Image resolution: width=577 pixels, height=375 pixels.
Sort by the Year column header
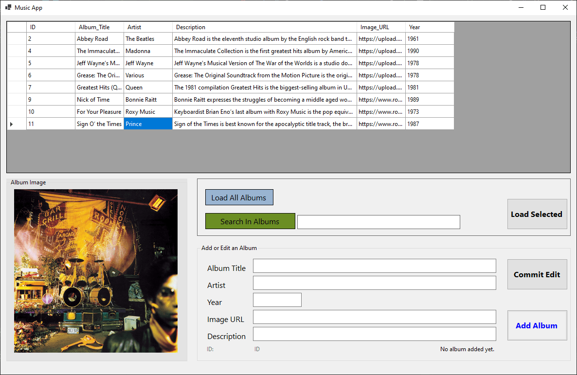tap(430, 27)
